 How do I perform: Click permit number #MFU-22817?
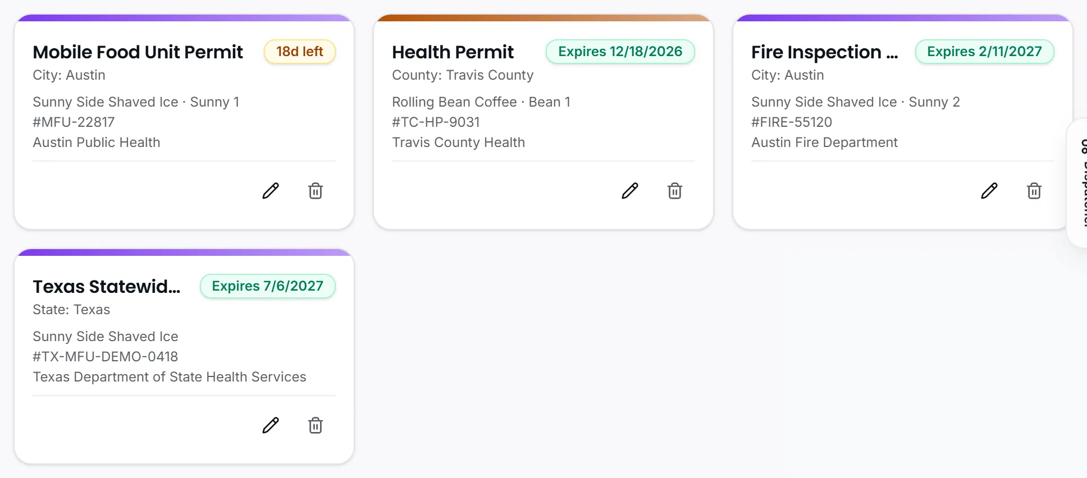click(74, 122)
